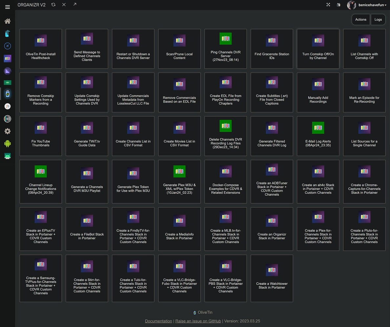Click the fullscreen icon in the top bar
Image resolution: width=390 pixels, height=327 pixels.
(328, 5)
